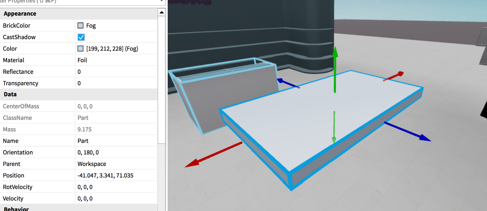Edit the Name field containing Part
Screen dimensions: 487x211
coord(106,141)
